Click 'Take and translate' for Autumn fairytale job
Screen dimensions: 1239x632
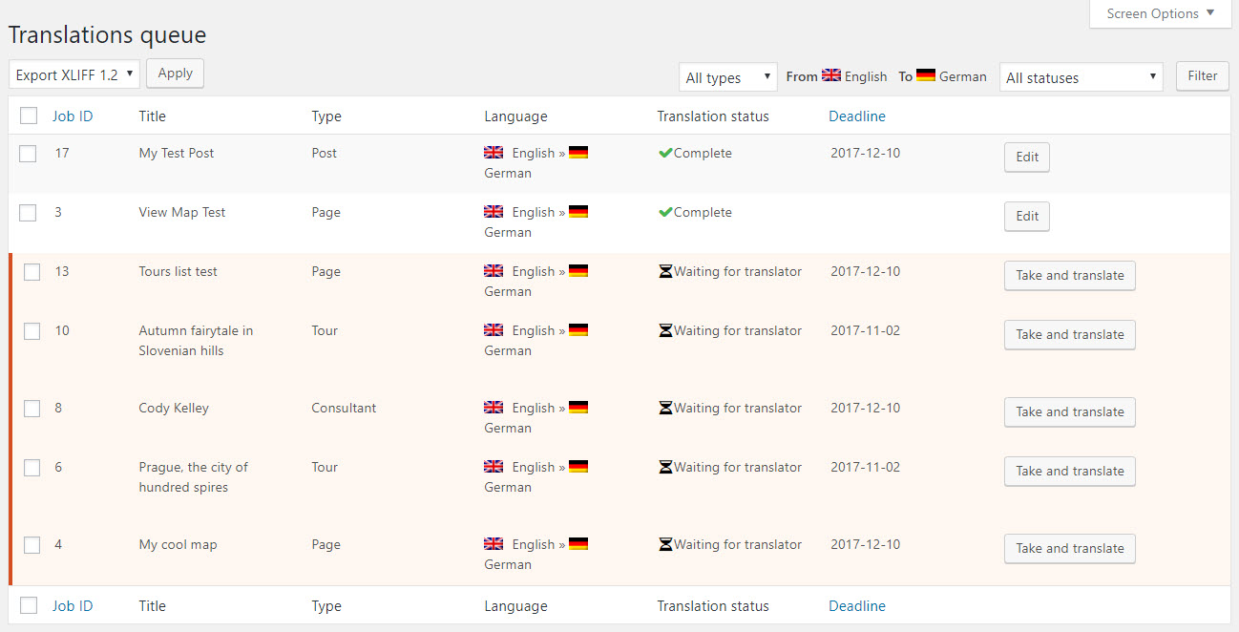coord(1069,334)
